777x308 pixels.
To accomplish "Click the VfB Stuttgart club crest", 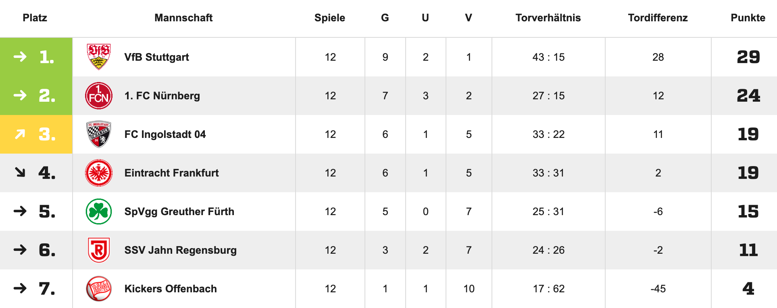I will click(99, 57).
